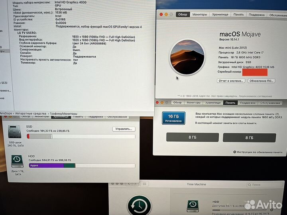
Task: Click the large Time Machine clock icon
Action: click(140, 205)
